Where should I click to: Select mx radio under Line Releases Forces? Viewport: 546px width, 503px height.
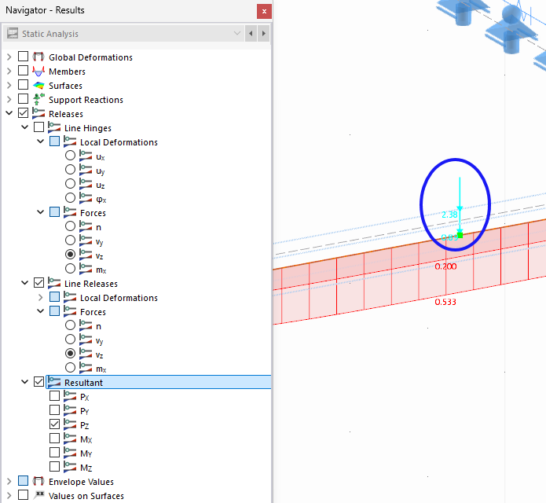tap(71, 368)
